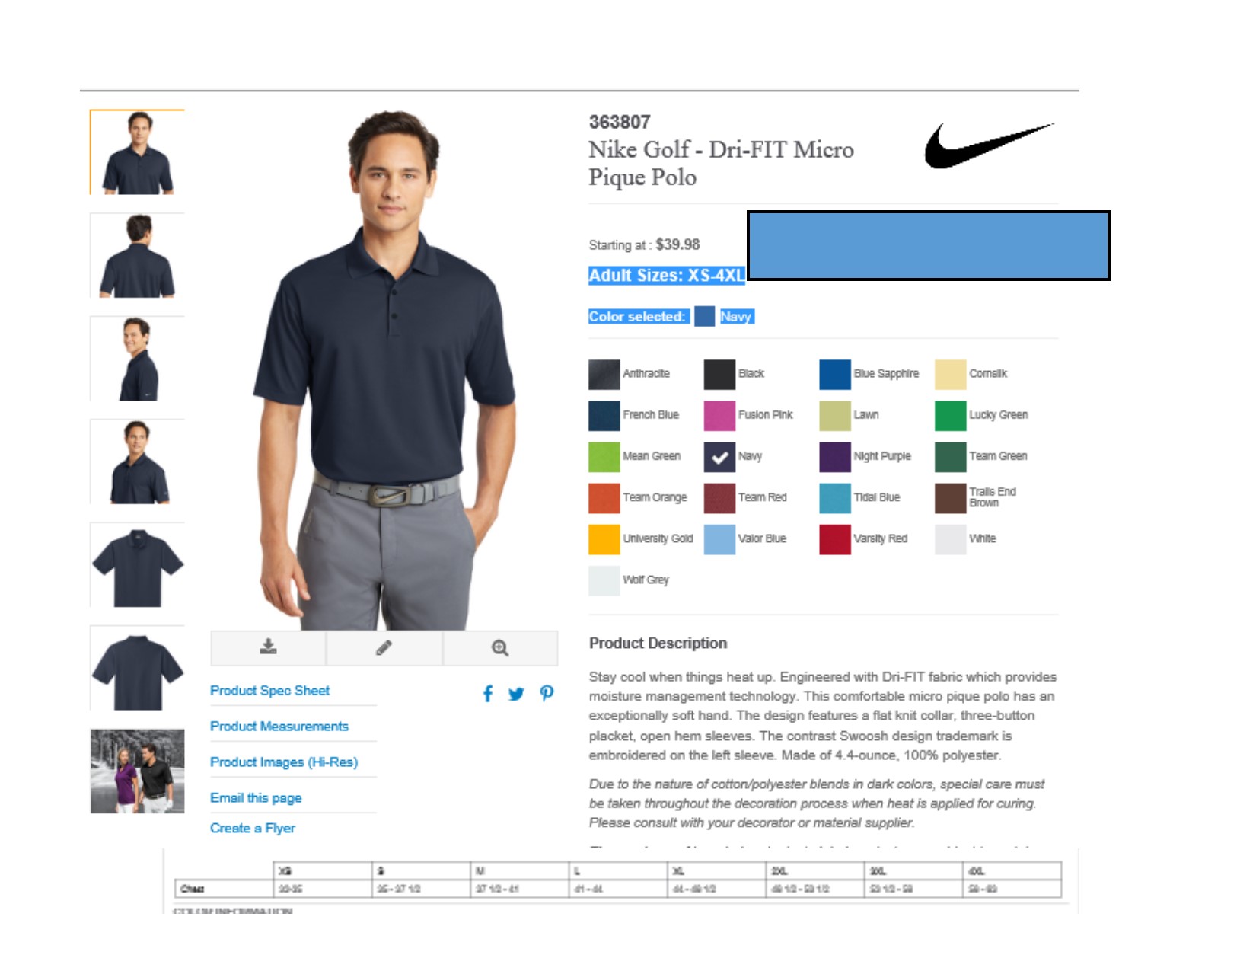Choose the Fusion Pink color swatch

coord(719,415)
